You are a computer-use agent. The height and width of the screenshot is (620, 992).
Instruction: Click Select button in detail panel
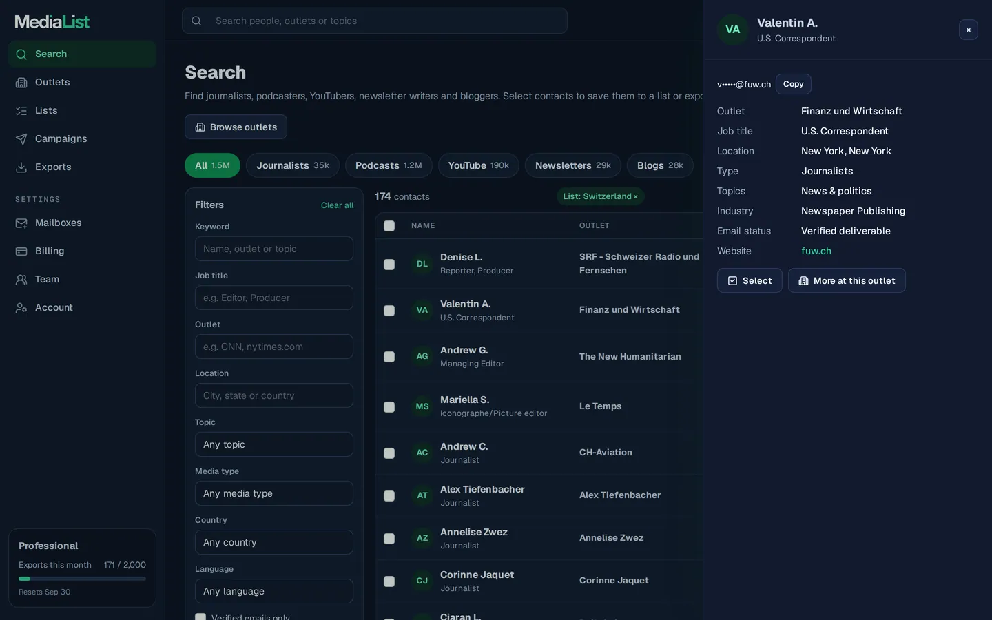click(x=750, y=280)
